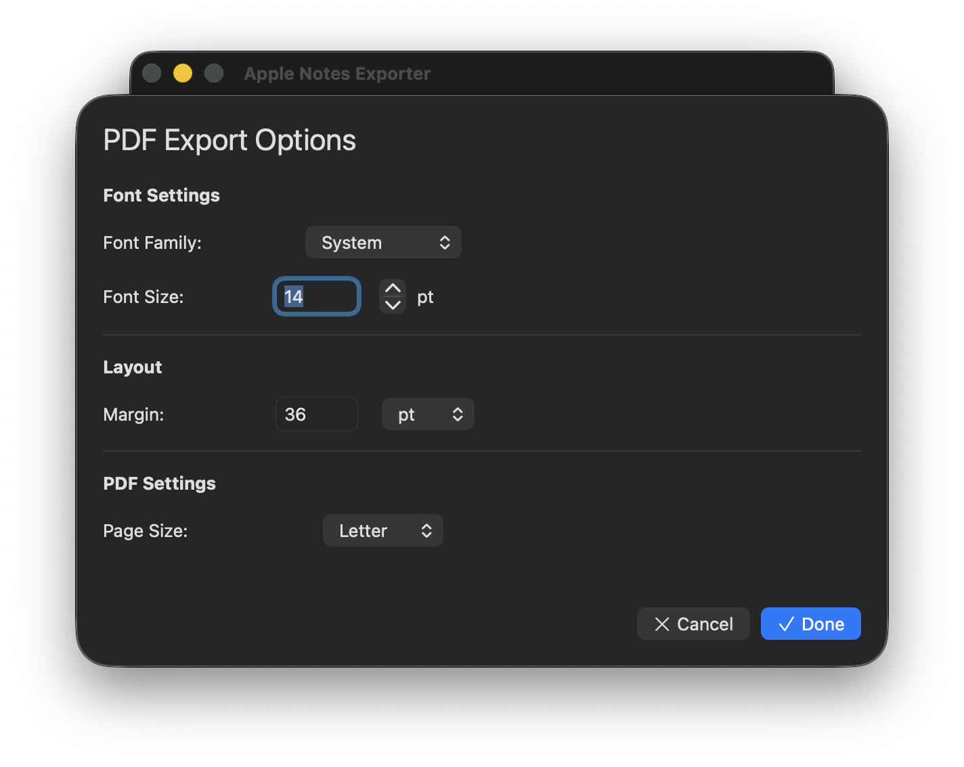
Task: Open the margin unit dropdown showing pt
Action: (428, 414)
